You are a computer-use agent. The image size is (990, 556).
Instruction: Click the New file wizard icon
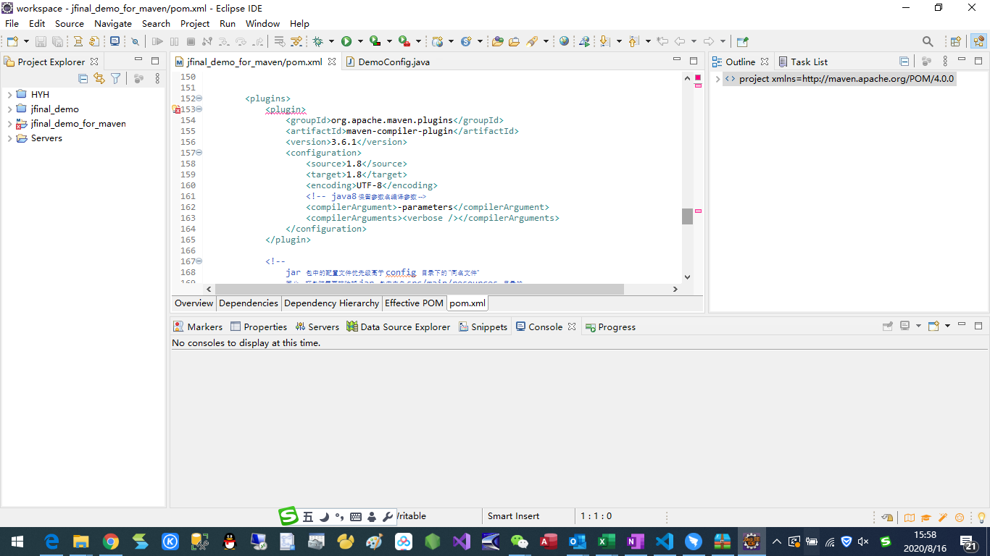(12, 42)
